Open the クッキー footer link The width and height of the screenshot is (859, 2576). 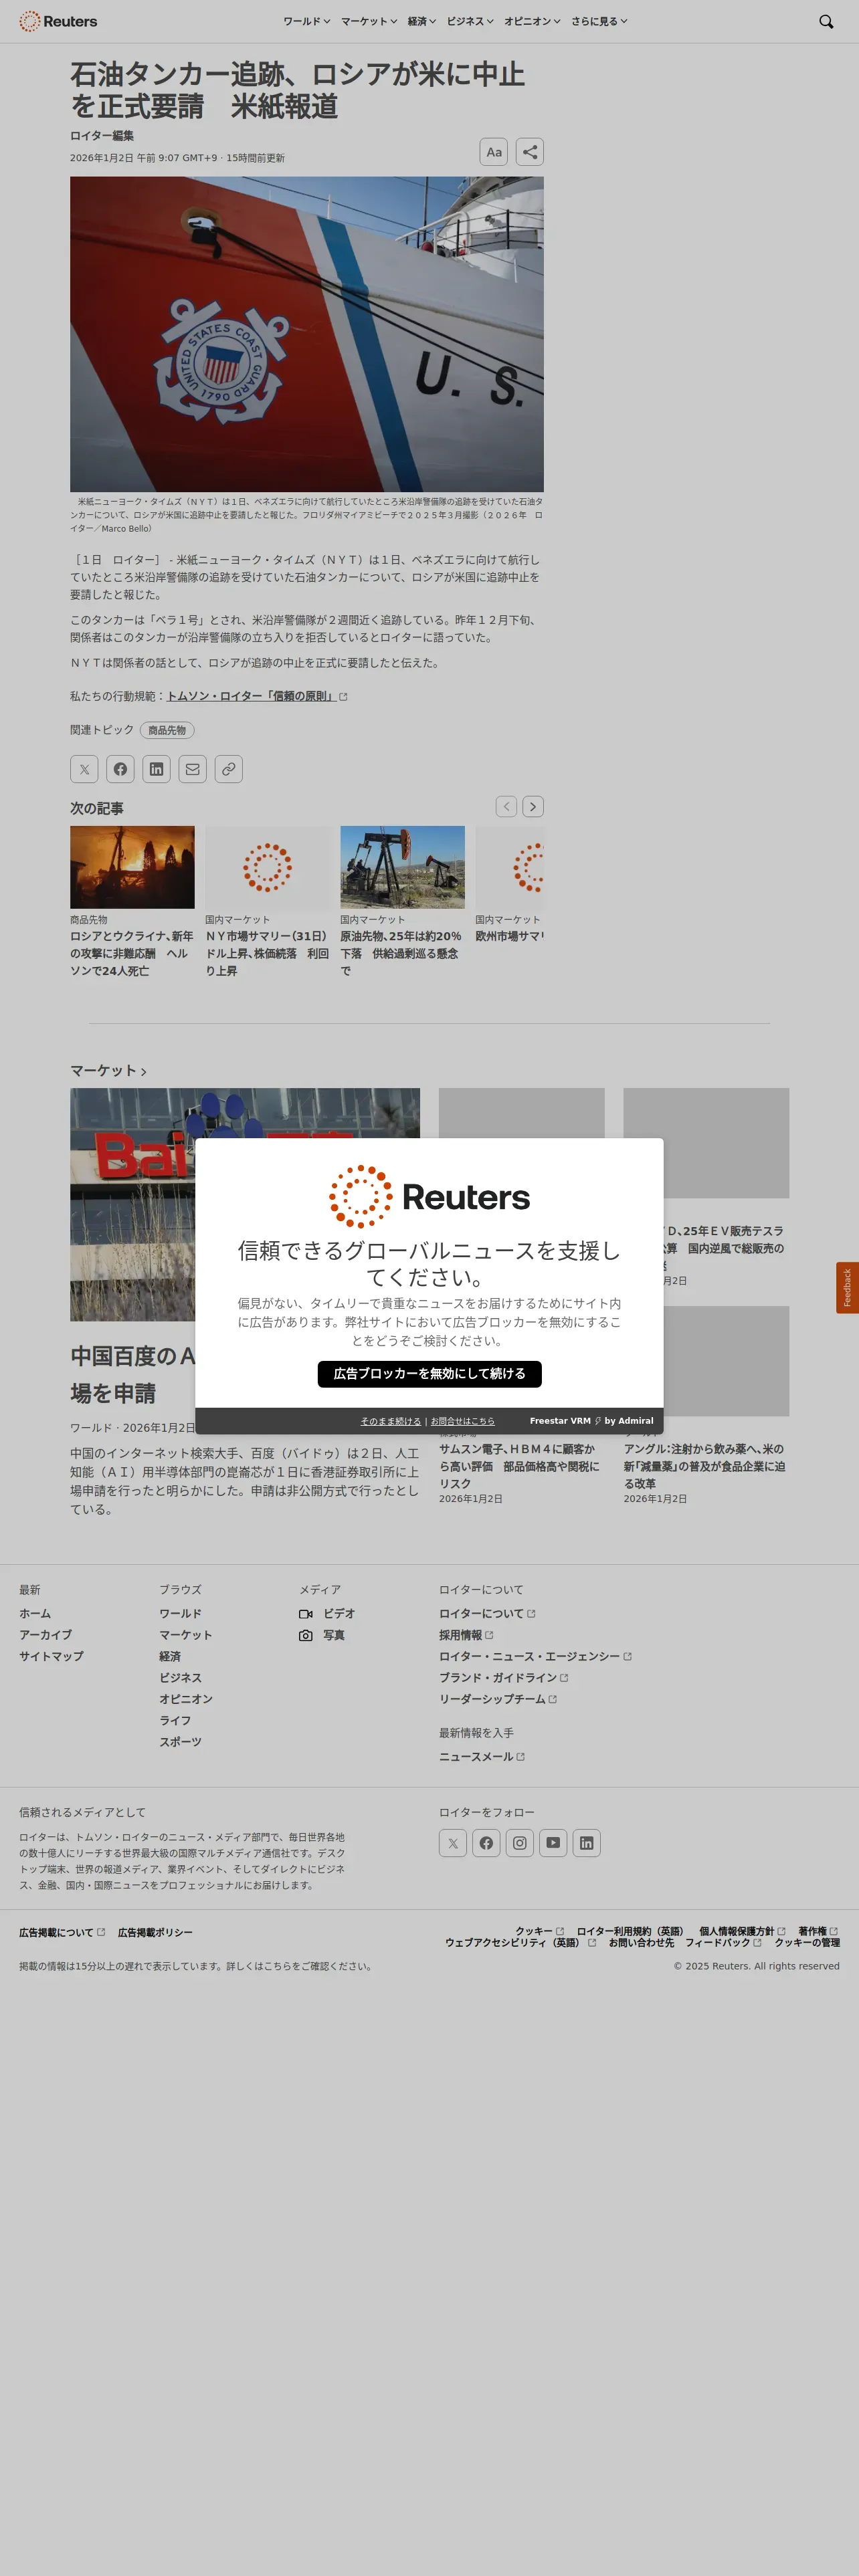click(x=540, y=1931)
